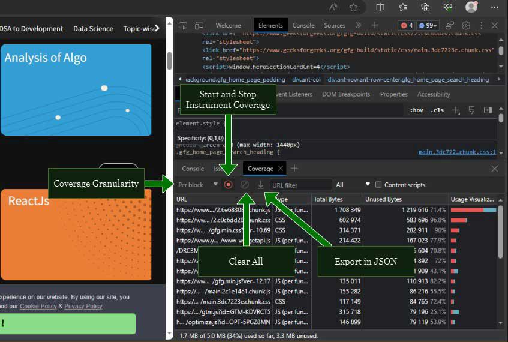Open the All coverage type filter dropdown
This screenshot has height=342, width=508.
click(x=353, y=185)
